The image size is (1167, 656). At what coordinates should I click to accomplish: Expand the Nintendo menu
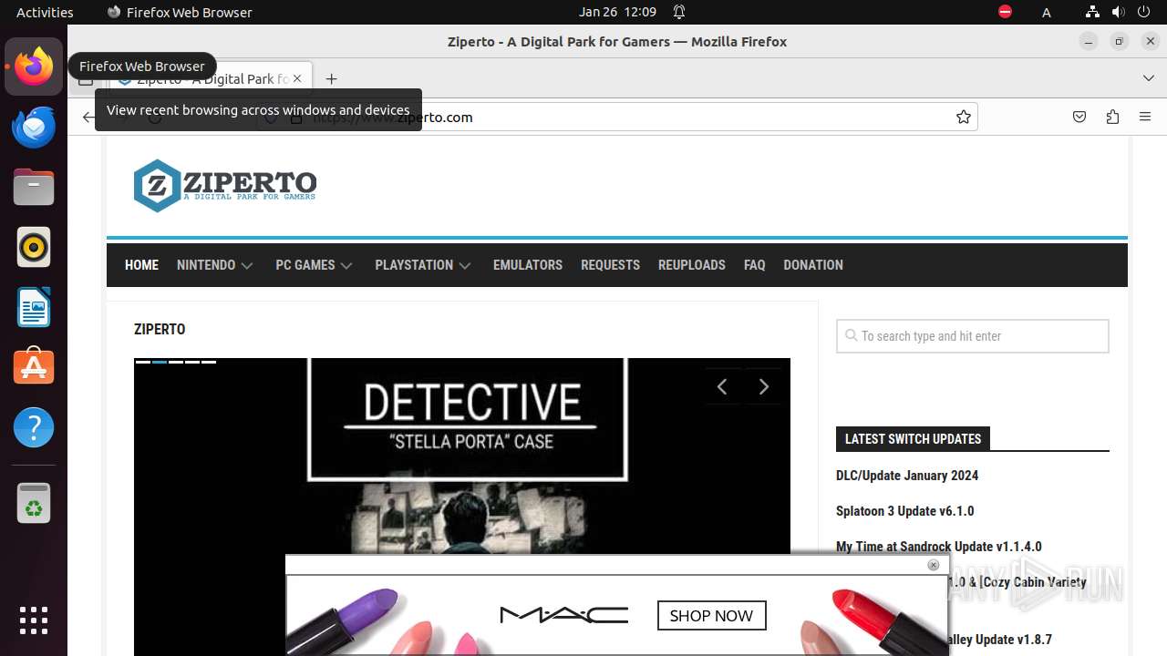click(214, 265)
